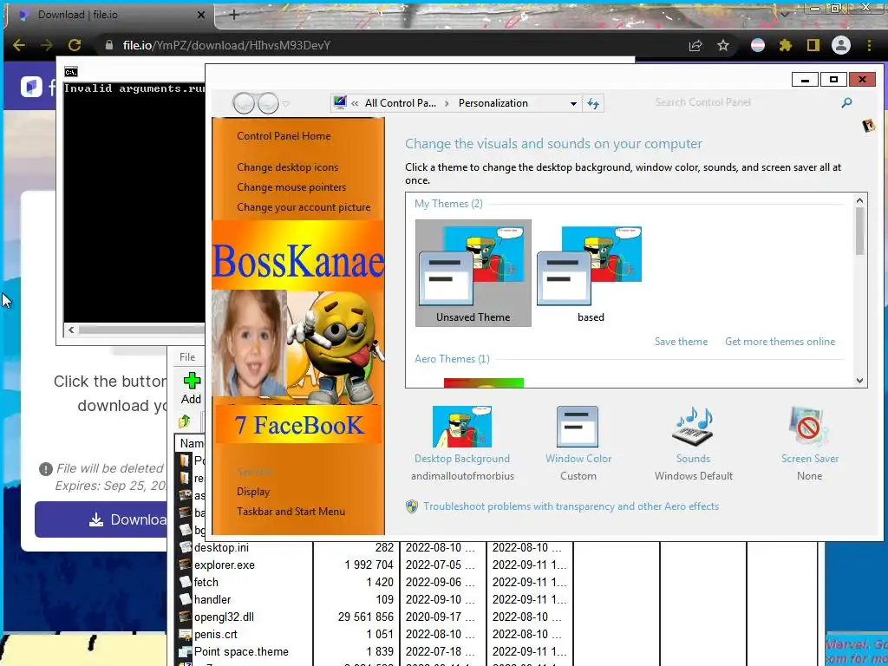Click Save theme link
This screenshot has height=666, width=888.
(681, 342)
